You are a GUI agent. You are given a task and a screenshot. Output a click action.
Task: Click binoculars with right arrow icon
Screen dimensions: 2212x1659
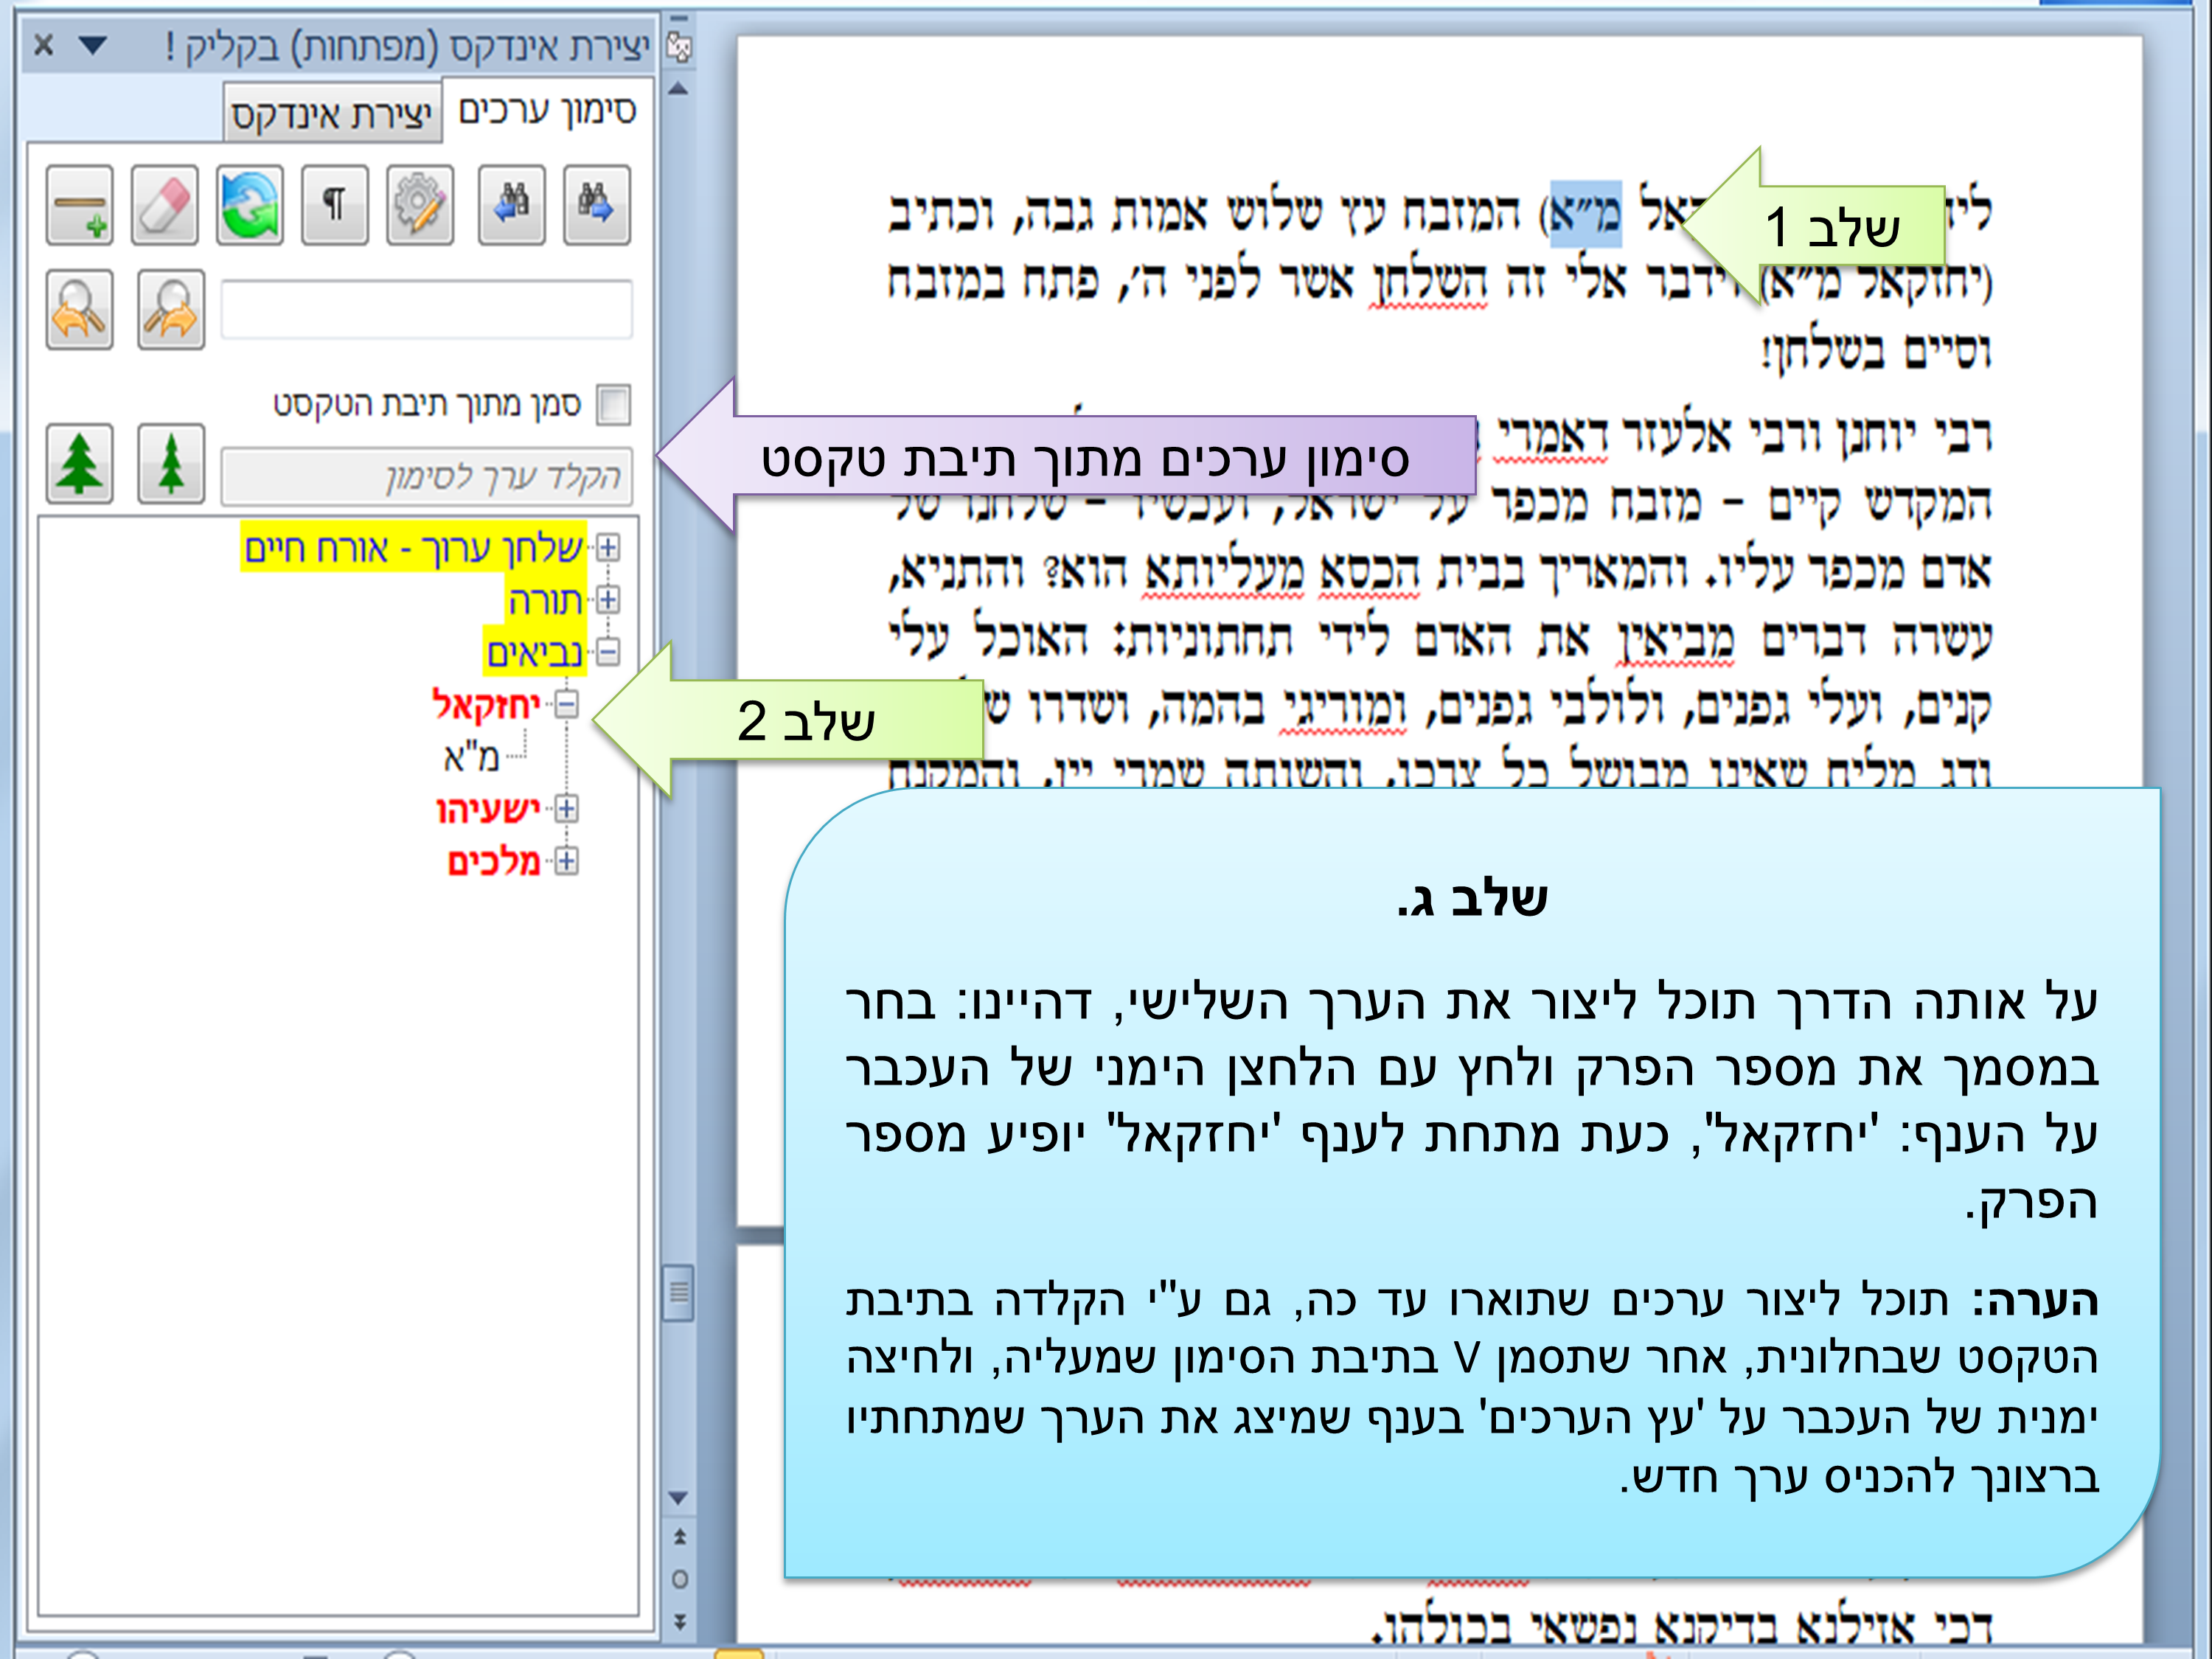click(596, 205)
